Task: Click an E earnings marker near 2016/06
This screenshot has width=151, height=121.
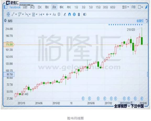Action: point(89,98)
